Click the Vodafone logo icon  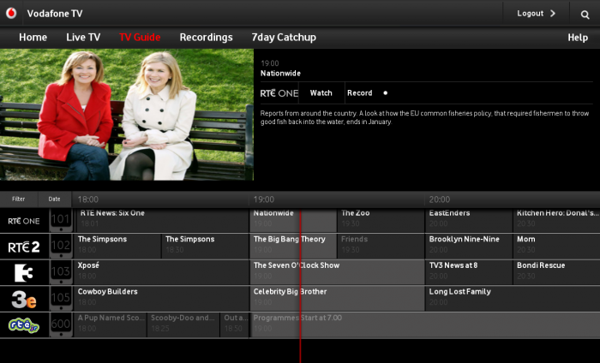(11, 14)
